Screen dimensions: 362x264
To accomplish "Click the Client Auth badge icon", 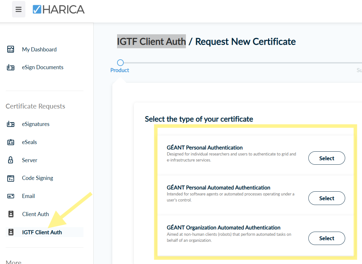I will [x=11, y=214].
